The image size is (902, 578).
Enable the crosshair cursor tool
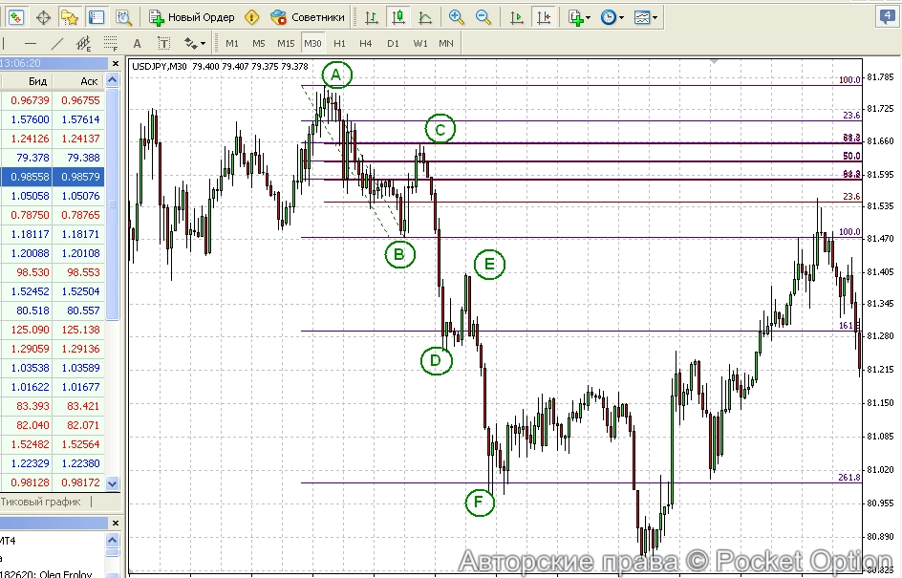43,17
